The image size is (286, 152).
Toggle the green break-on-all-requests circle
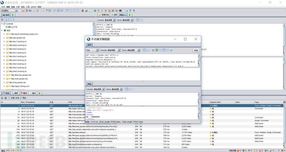pyautogui.click(x=95, y=11)
